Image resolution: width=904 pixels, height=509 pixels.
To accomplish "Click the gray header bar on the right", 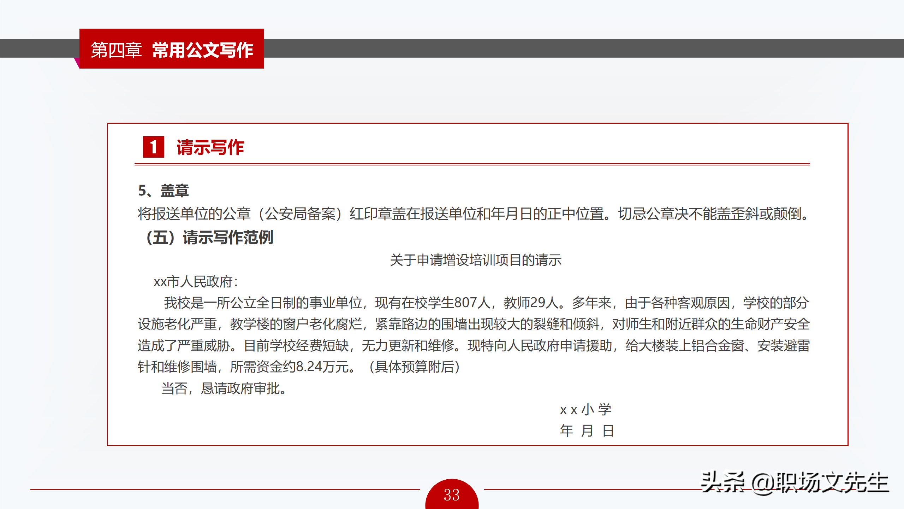I will coord(583,48).
